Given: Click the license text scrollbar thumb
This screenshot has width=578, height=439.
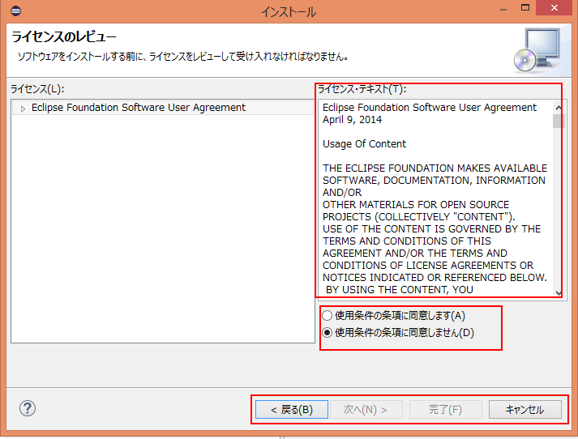Looking at the screenshot, I should pos(559,121).
